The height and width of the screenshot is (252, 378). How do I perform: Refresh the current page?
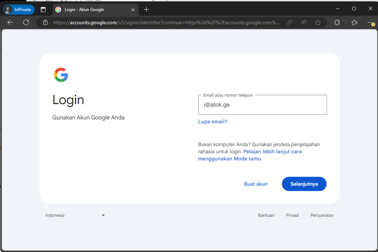pos(26,22)
